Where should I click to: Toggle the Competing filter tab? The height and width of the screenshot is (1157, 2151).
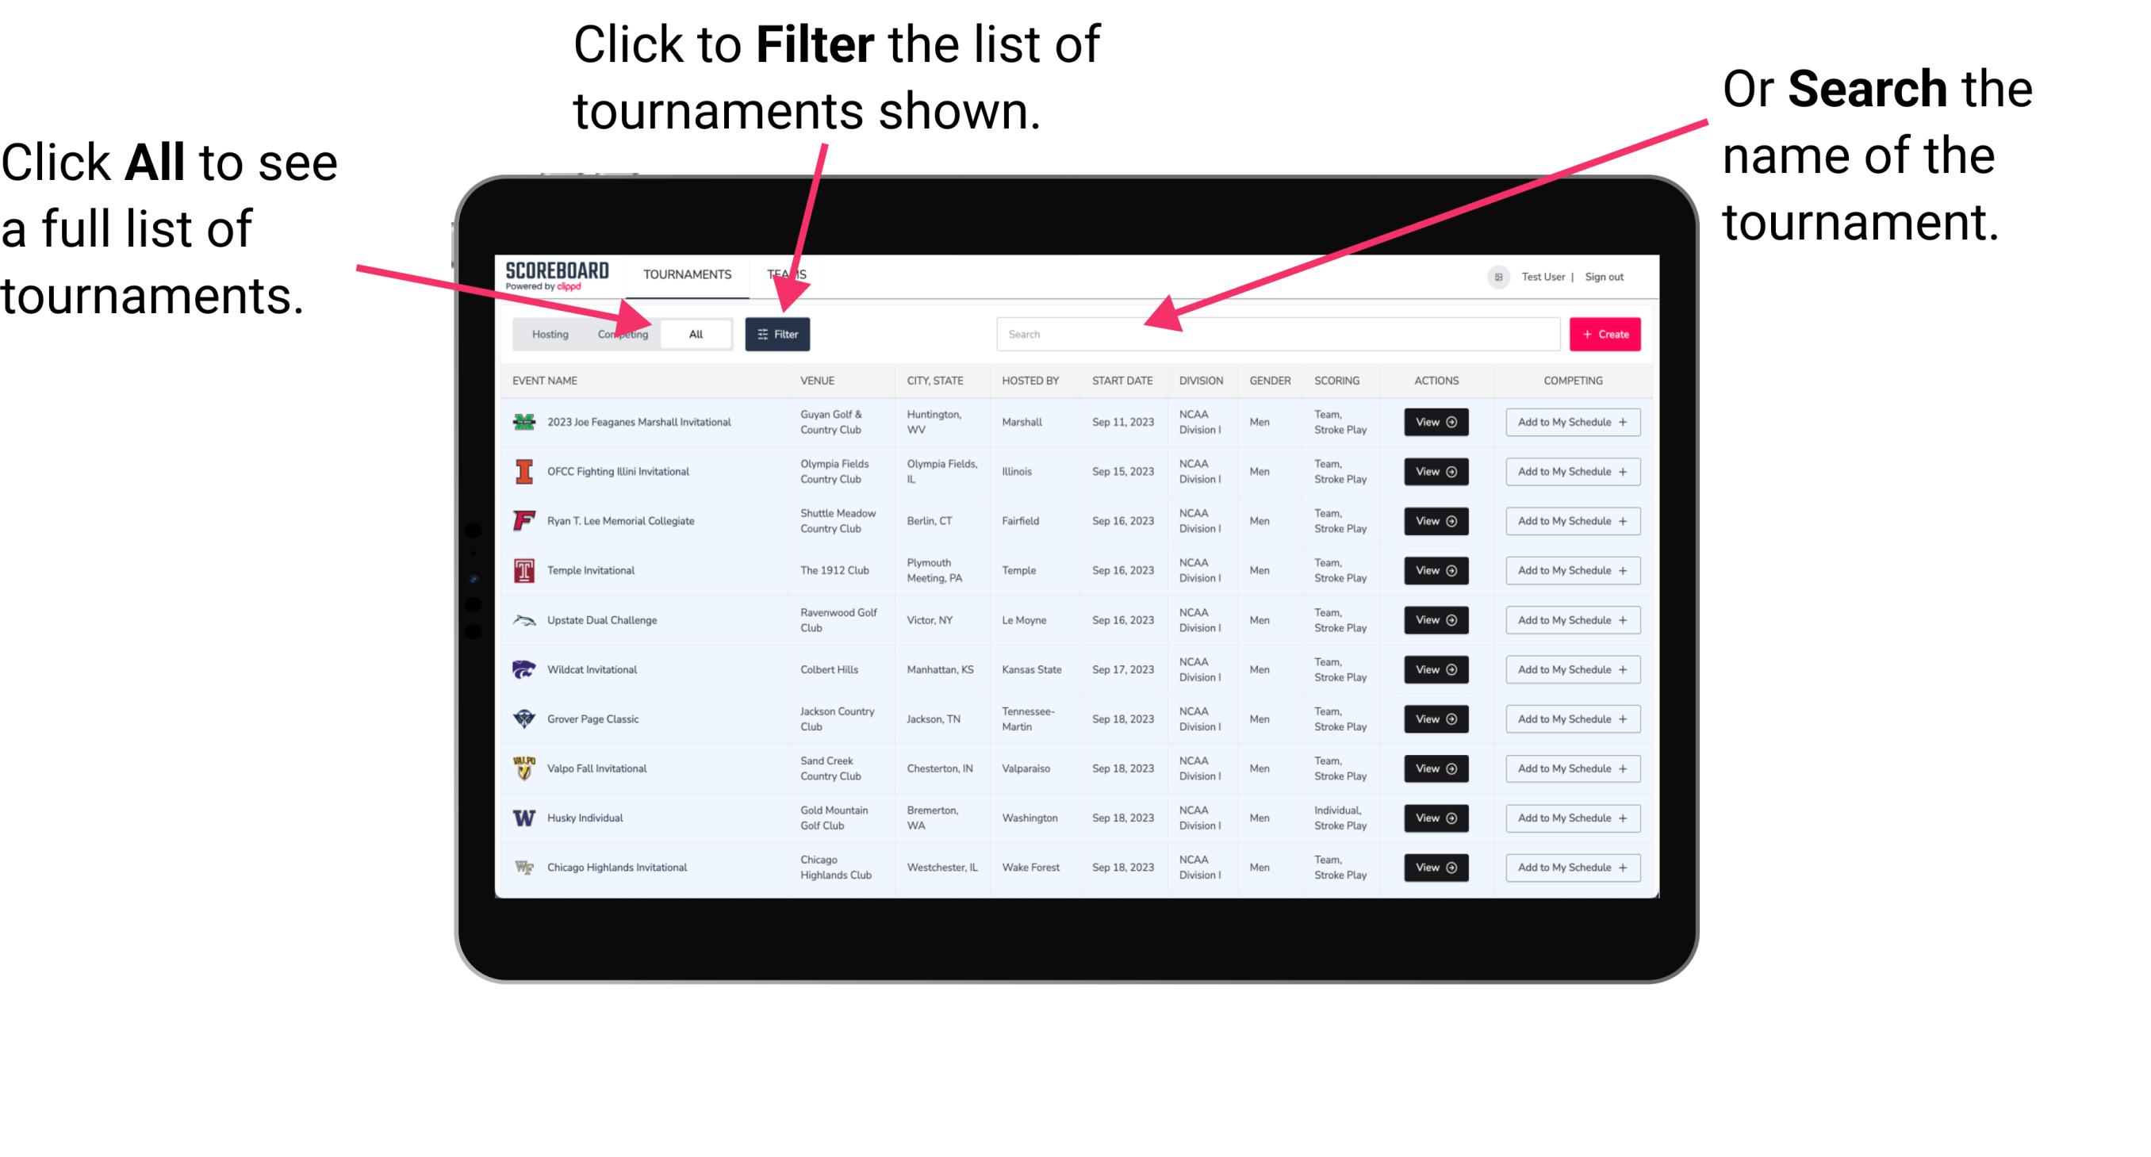pyautogui.click(x=621, y=333)
